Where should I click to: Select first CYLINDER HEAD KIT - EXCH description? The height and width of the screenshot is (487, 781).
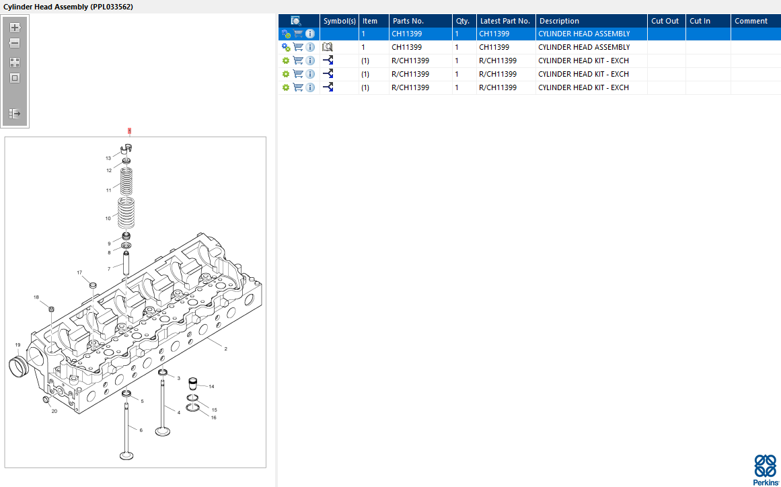point(592,61)
